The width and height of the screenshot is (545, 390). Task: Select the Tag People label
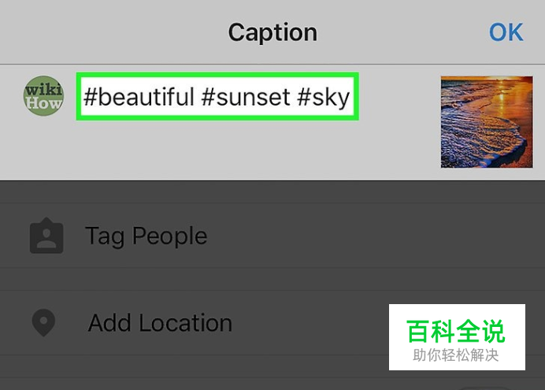pyautogui.click(x=146, y=236)
